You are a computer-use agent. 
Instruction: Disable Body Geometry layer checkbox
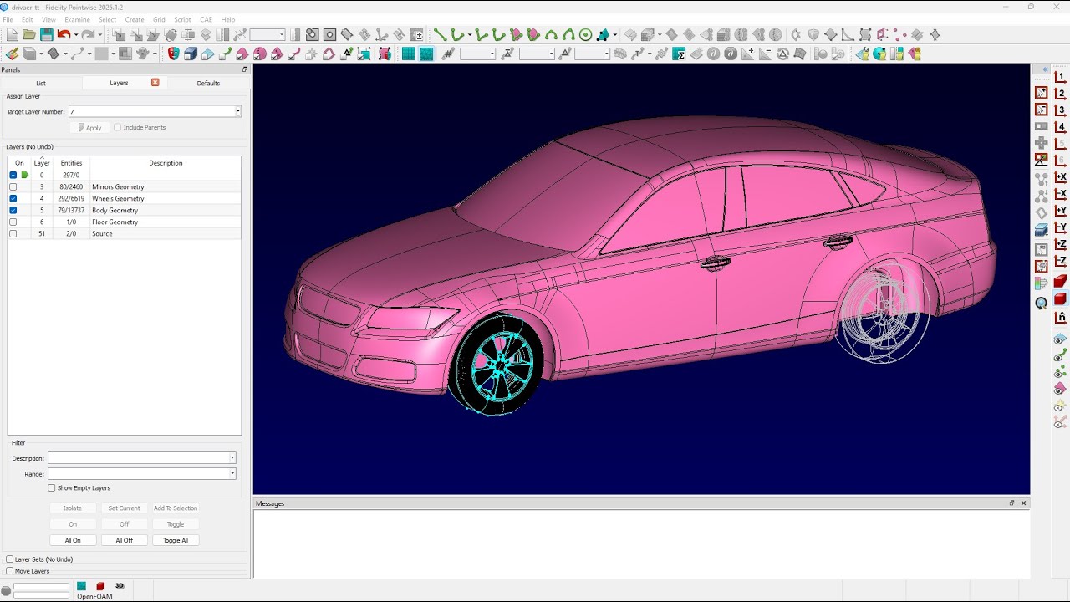[x=13, y=210]
